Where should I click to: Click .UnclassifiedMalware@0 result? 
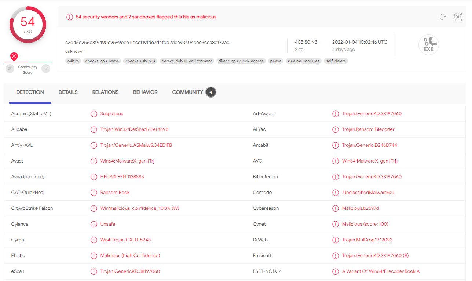coord(368,193)
